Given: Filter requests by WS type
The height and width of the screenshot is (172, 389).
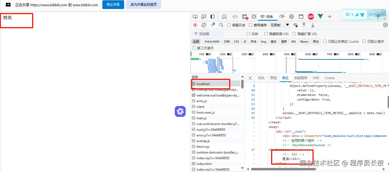Looking at the screenshot, I should pos(293,42).
